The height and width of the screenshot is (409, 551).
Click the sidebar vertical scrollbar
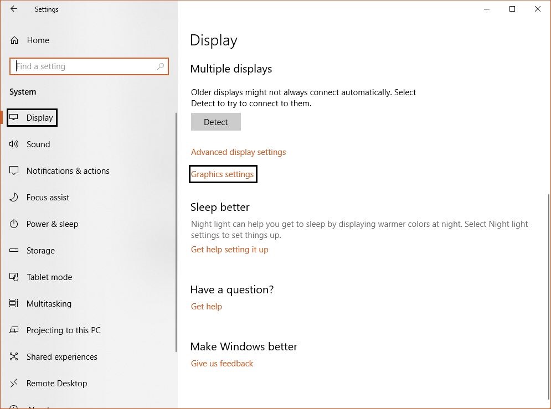[x=176, y=232]
